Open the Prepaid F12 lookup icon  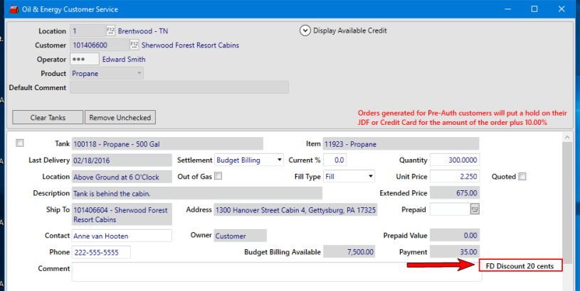[475, 209]
